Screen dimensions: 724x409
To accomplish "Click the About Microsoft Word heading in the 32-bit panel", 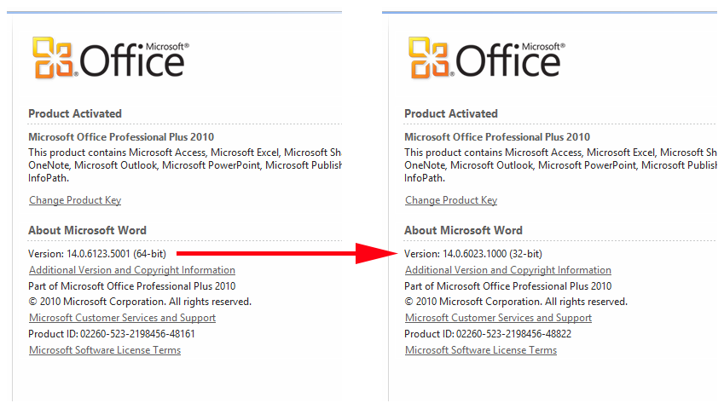I will click(x=463, y=230).
